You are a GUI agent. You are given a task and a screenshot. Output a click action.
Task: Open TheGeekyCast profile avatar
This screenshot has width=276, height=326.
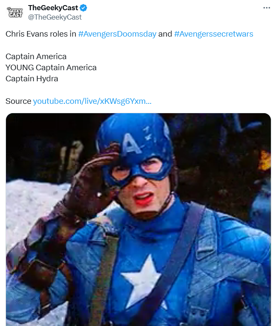coord(15,12)
